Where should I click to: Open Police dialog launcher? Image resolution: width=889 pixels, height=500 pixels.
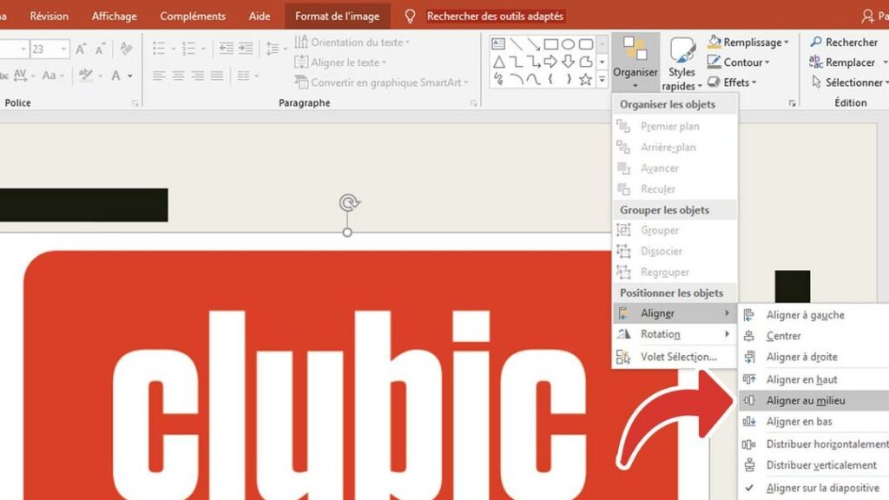tap(135, 103)
